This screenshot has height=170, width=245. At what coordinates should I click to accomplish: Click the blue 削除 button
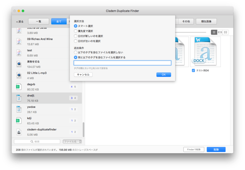point(216,149)
